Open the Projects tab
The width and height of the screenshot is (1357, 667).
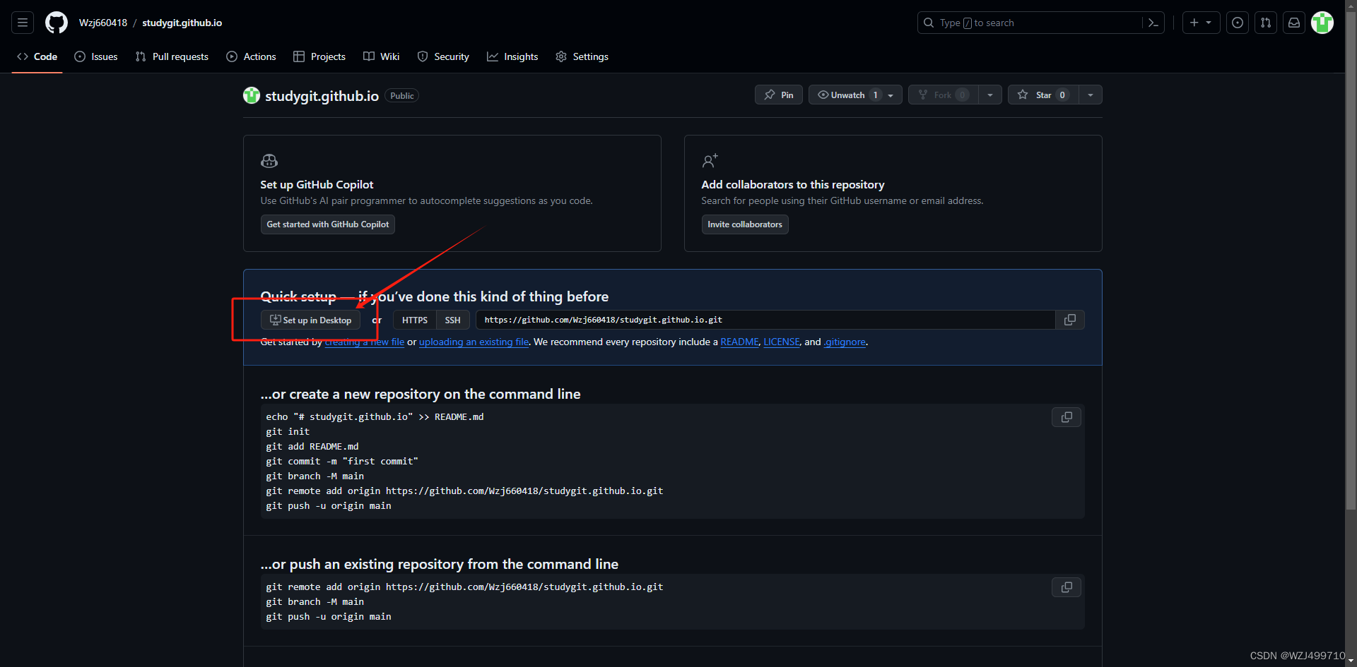(x=319, y=56)
